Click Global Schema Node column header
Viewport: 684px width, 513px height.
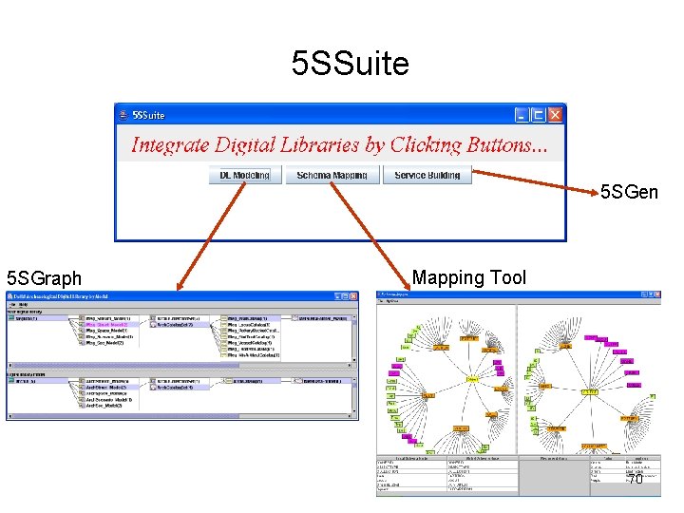coord(483,459)
